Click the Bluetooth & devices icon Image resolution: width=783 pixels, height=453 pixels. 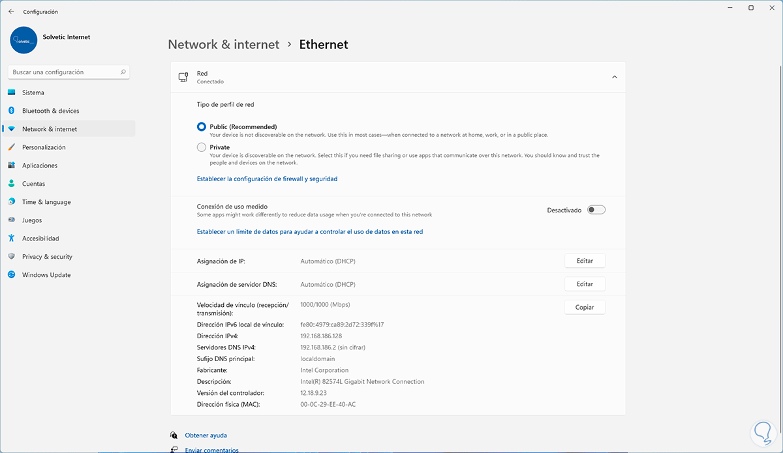(11, 111)
